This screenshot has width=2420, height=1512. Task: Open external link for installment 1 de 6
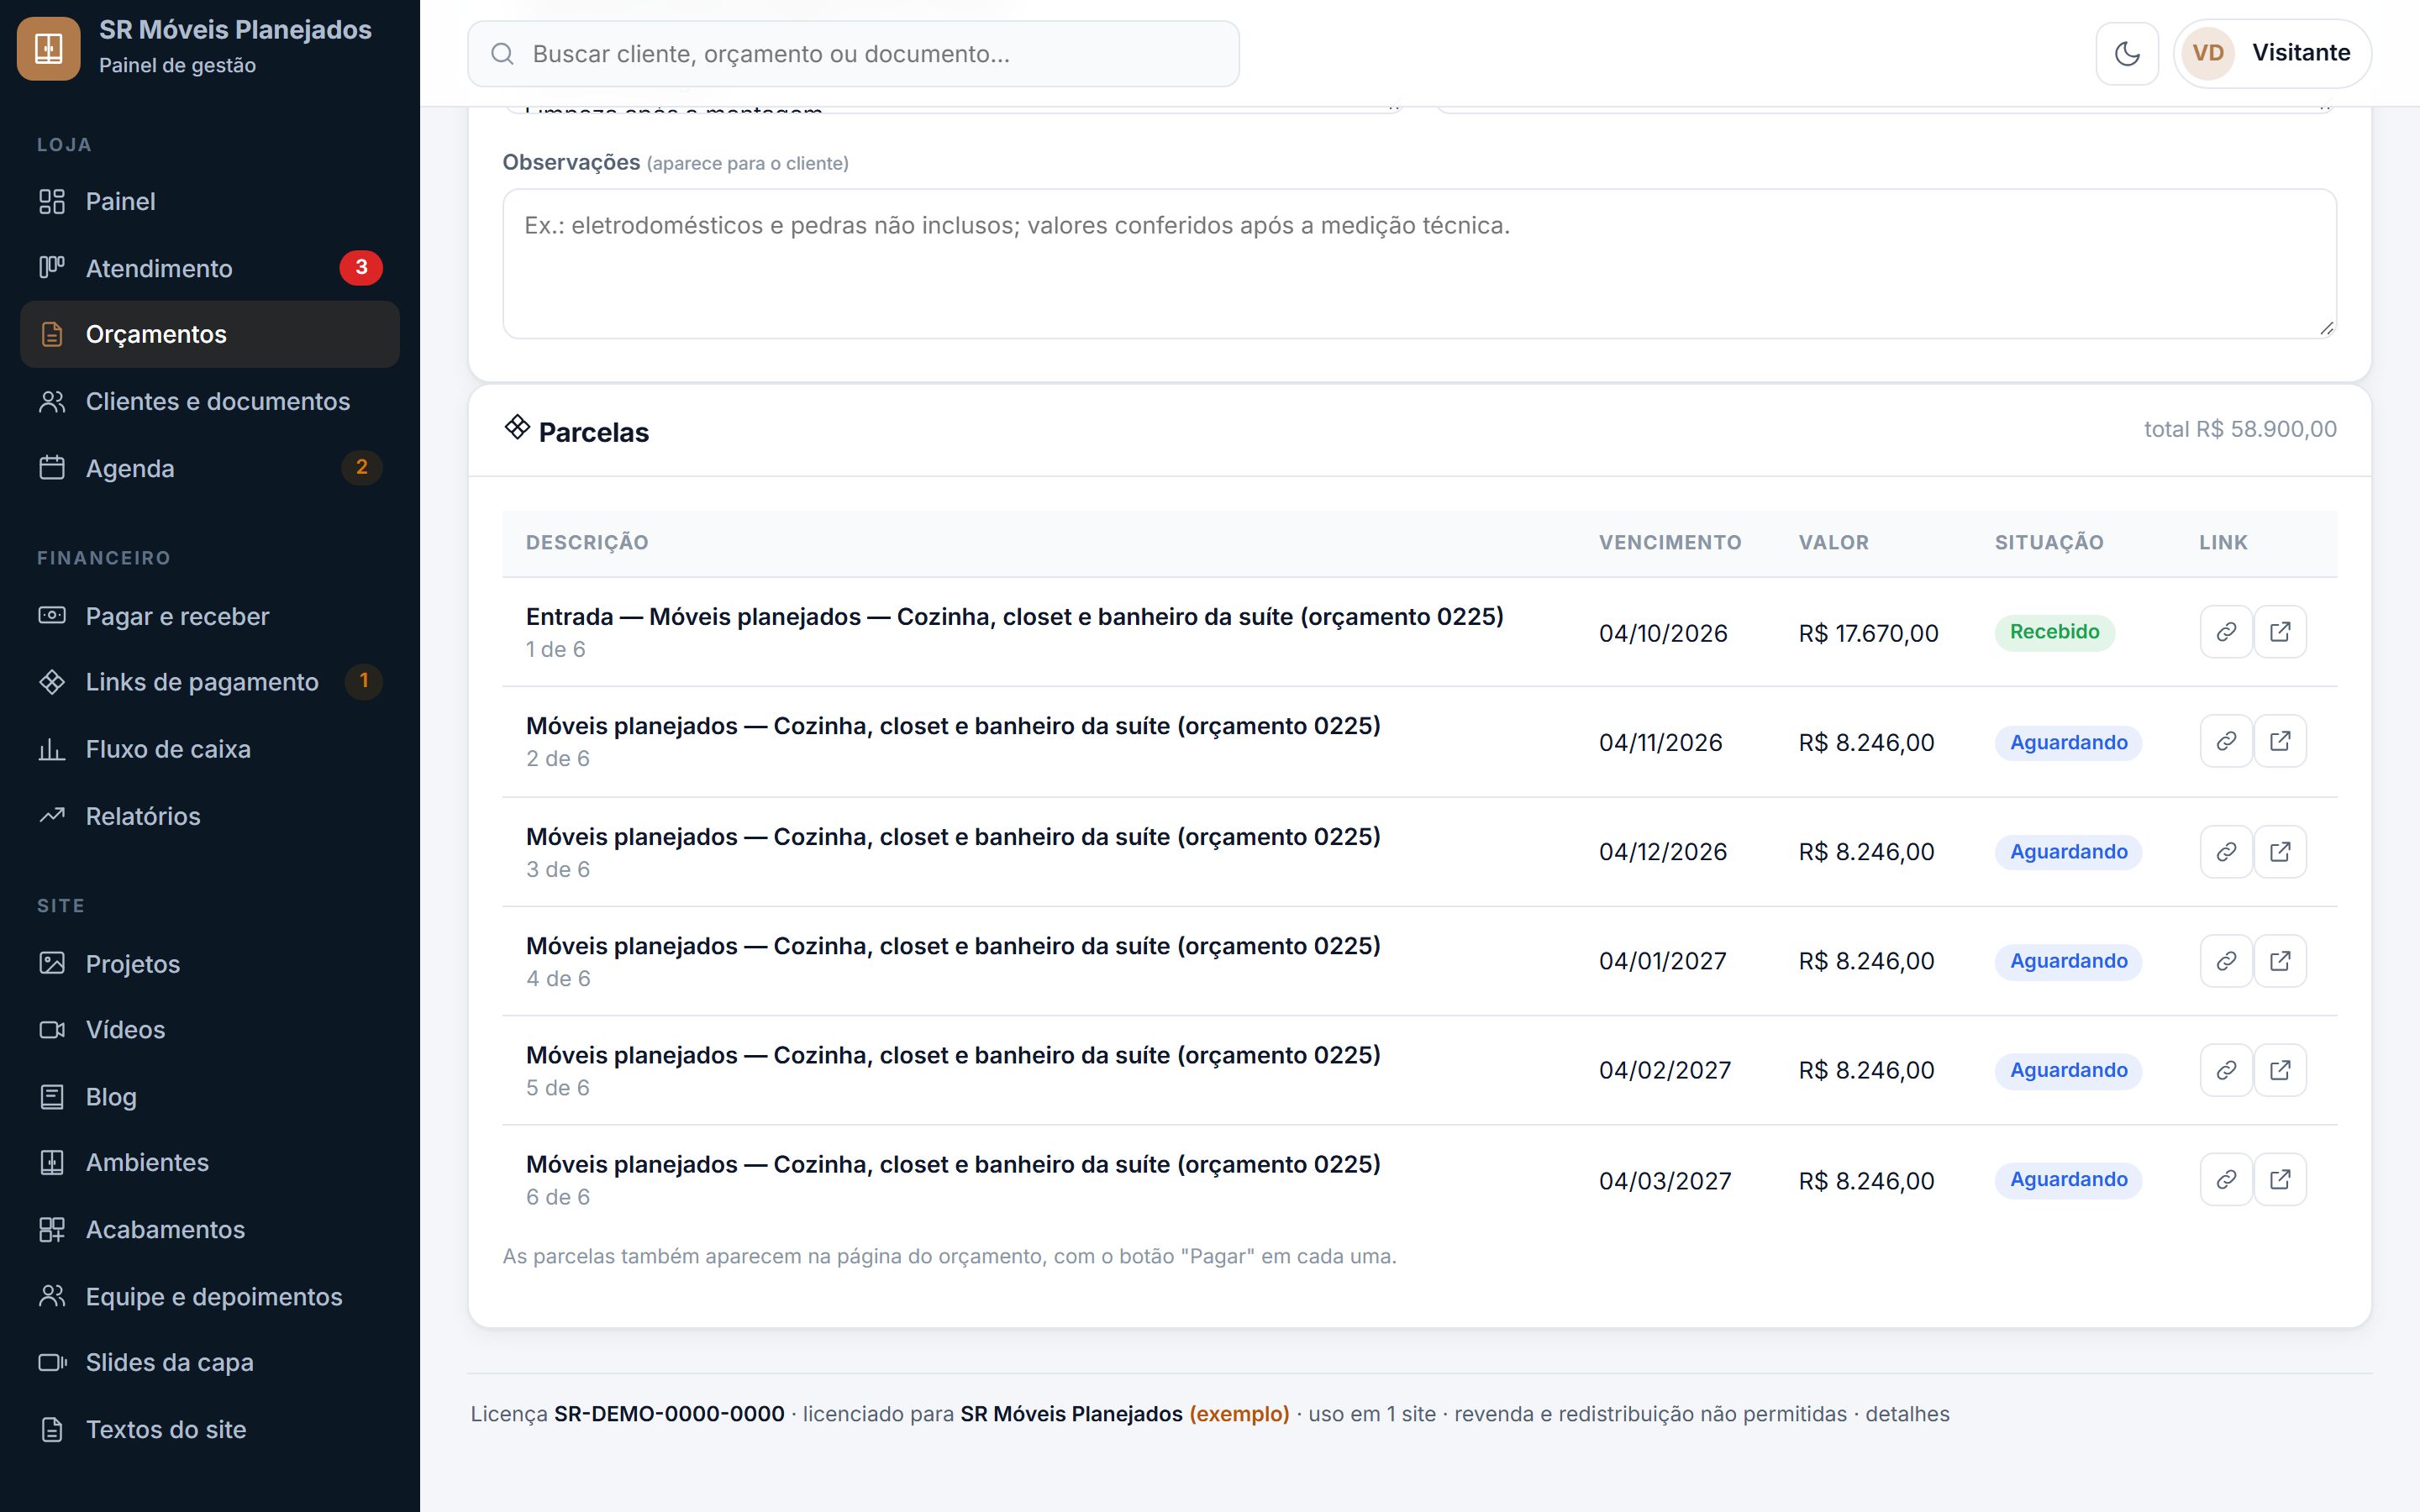point(2280,632)
